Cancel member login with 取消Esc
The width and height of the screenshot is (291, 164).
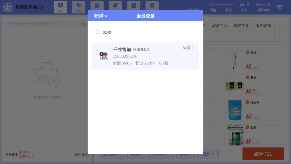point(101,16)
